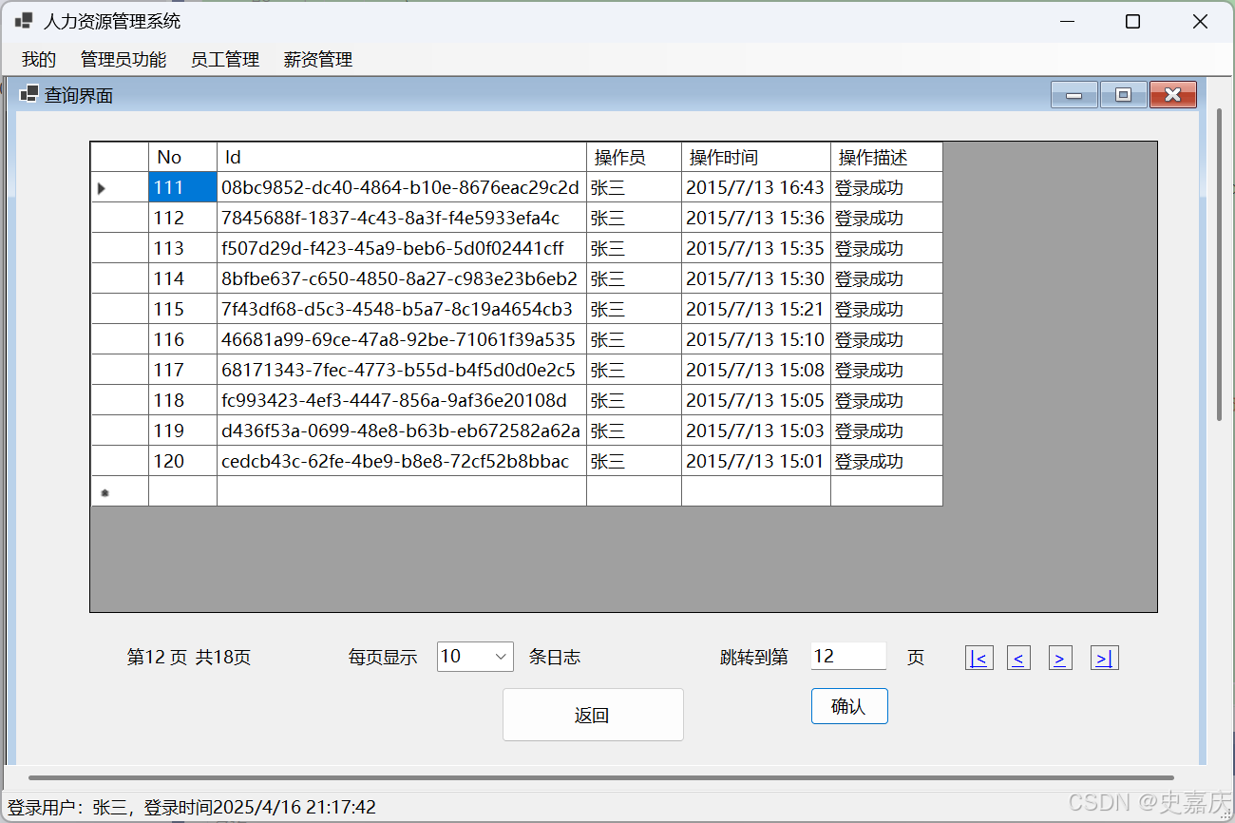Click Id d436f53a-0699-48e8-b63b-eb672582a62a
Image resolution: width=1235 pixels, height=823 pixels.
[402, 431]
